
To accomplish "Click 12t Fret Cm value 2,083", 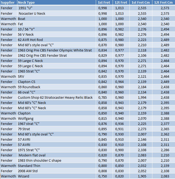I will pos(164,176).
